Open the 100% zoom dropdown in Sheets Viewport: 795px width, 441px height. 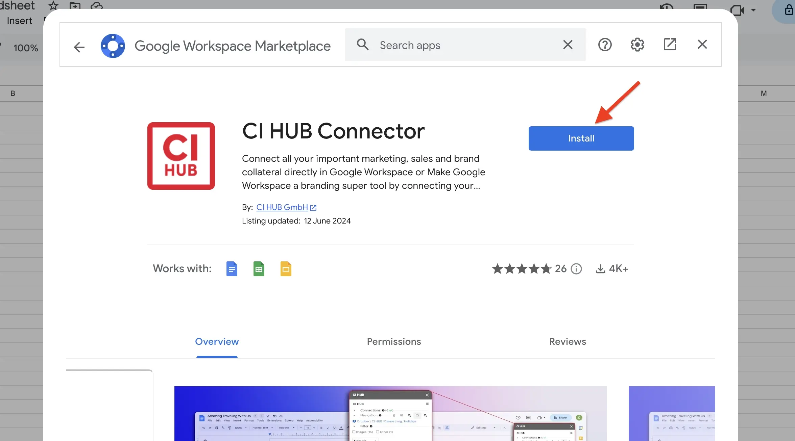pyautogui.click(x=26, y=48)
